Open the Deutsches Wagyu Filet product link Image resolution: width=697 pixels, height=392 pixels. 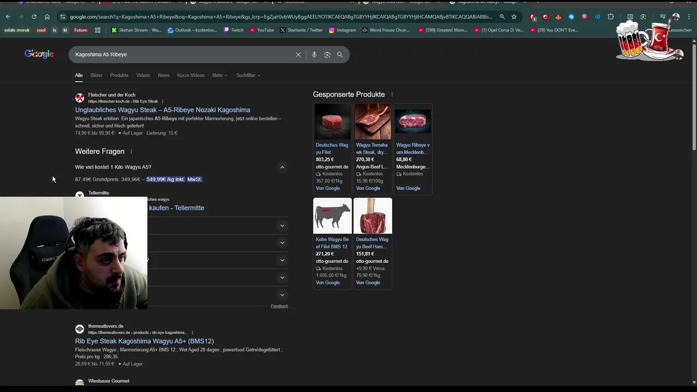point(332,149)
